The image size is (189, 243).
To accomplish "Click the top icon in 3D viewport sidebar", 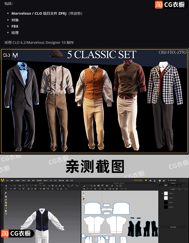I will click(x=6, y=193).
